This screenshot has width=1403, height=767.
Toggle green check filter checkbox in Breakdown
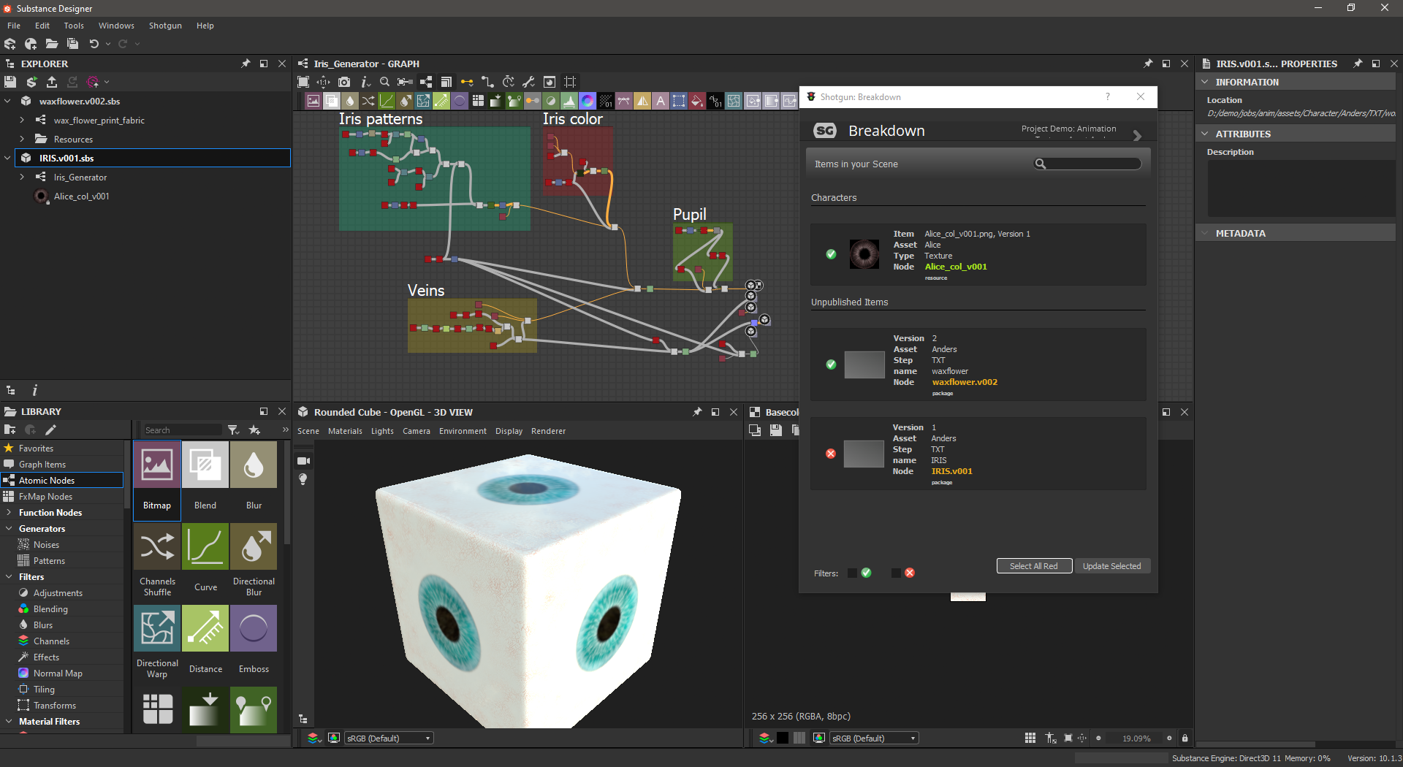click(x=852, y=573)
